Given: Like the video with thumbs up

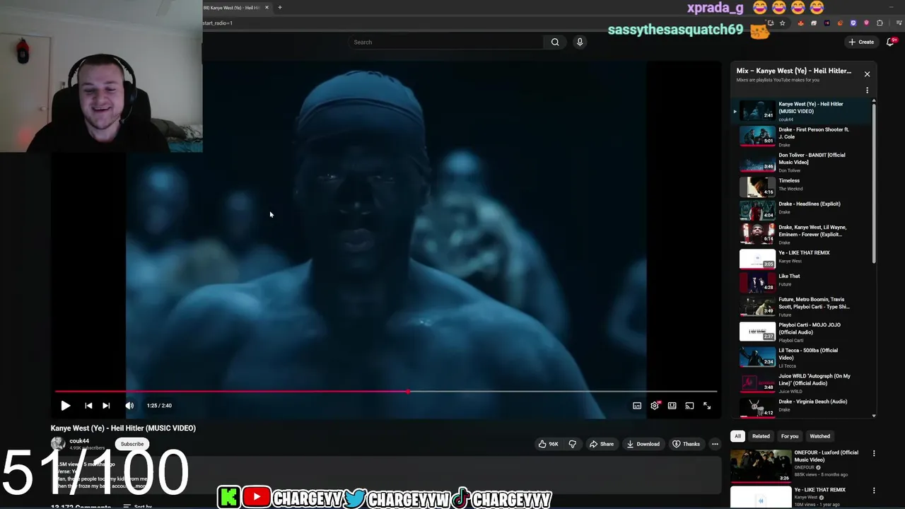Looking at the screenshot, I should [x=548, y=444].
